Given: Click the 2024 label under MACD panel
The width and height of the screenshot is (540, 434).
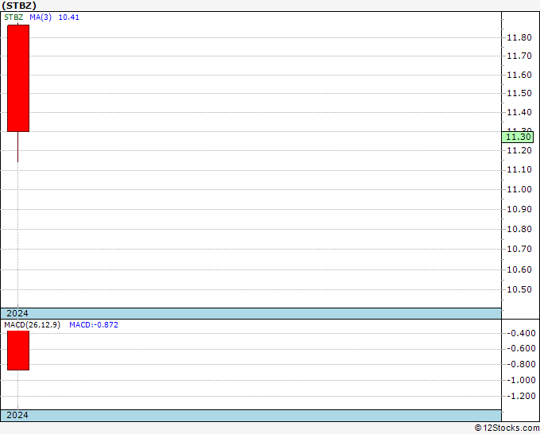Looking at the screenshot, I should [x=17, y=415].
